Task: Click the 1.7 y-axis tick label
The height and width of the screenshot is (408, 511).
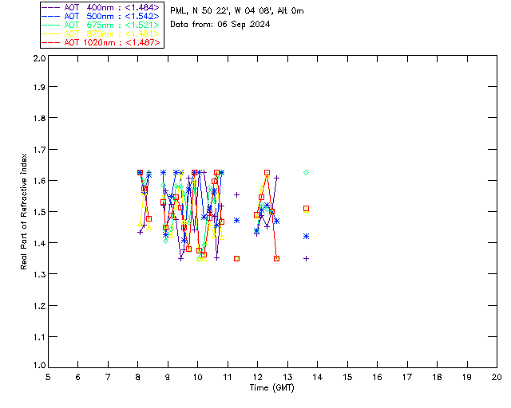Action: pos(39,149)
